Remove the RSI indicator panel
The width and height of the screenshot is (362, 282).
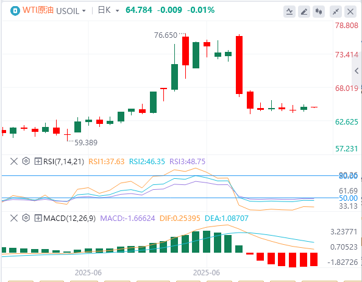click(14, 161)
